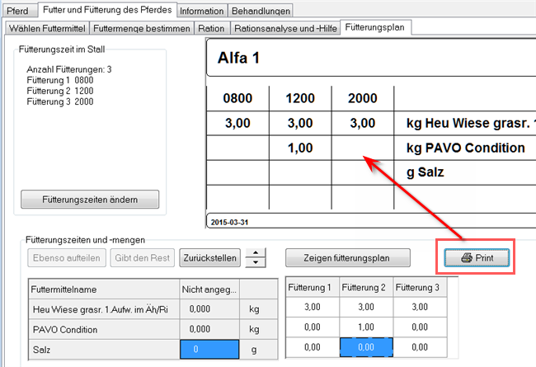Screen dimensions: 536x367
Task: Click the Zurückstellen button
Action: [x=210, y=258]
